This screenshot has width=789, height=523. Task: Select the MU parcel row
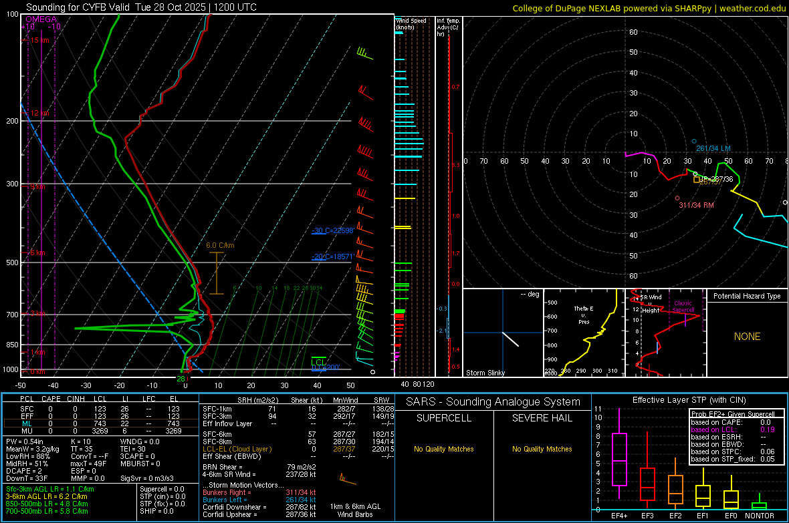(x=100, y=431)
